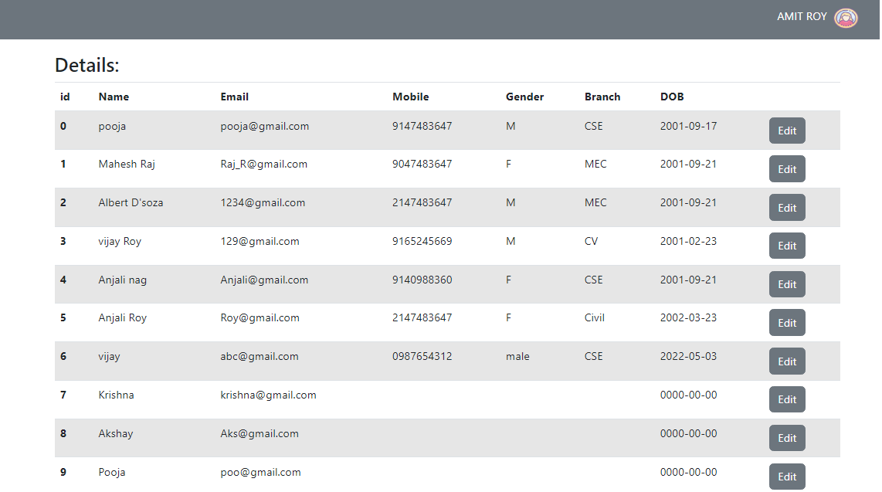
Task: Edit the row with abc@gmail.com
Action: click(787, 361)
